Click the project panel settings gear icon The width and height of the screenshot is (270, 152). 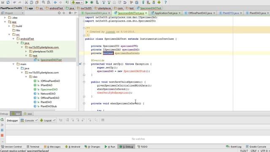(x=70, y=13)
